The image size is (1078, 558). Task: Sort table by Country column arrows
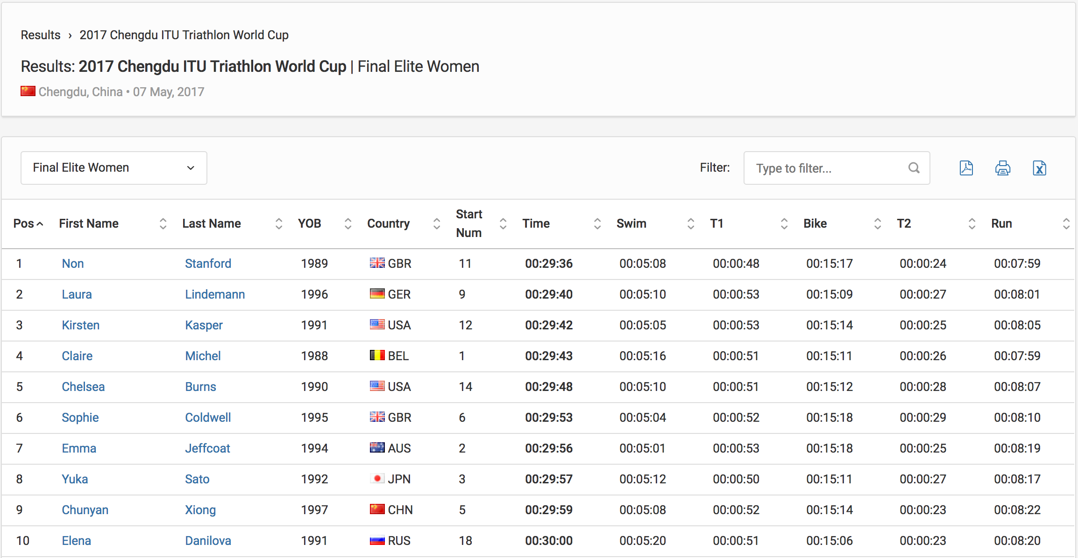[x=436, y=223]
